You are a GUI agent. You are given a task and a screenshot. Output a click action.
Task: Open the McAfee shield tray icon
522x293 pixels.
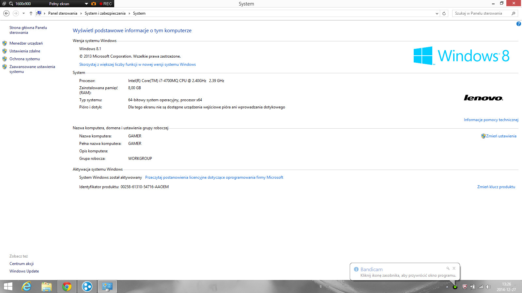[x=465, y=287]
